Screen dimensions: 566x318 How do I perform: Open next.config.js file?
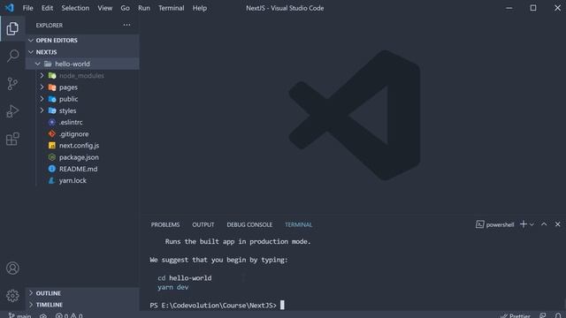pos(82,146)
